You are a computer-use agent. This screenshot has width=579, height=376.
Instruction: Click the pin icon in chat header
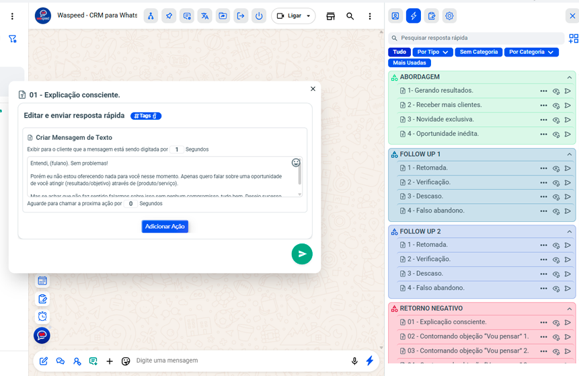pyautogui.click(x=169, y=16)
